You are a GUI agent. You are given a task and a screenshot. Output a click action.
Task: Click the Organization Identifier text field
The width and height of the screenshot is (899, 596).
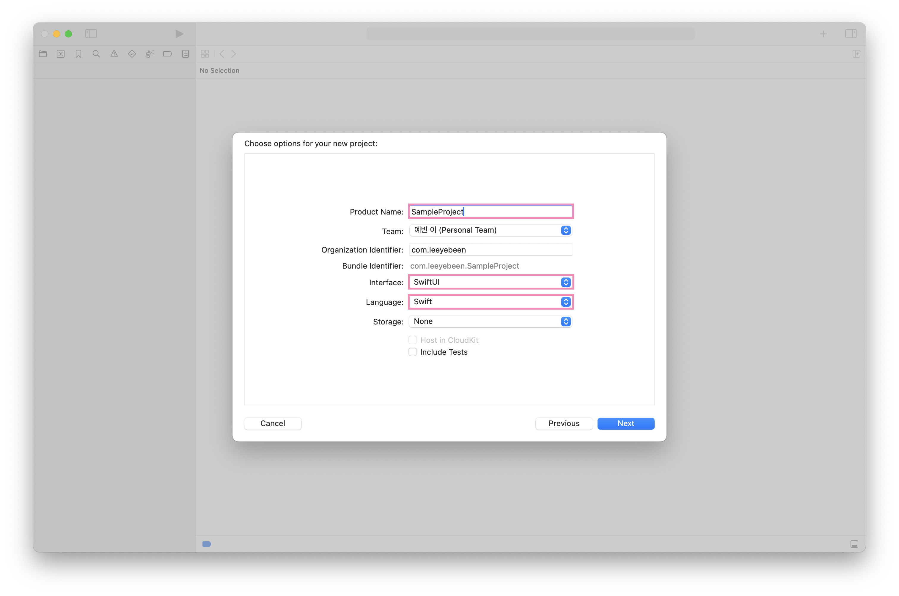click(x=490, y=250)
